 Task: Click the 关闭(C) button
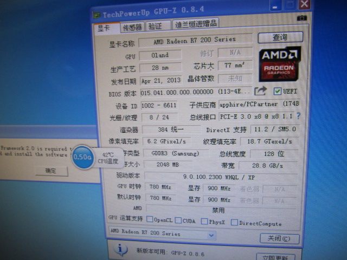coord(279,238)
